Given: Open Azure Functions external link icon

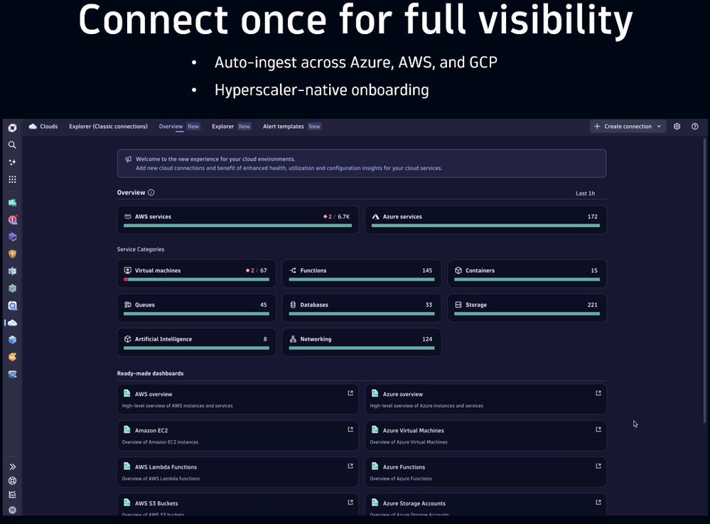Looking at the screenshot, I should 598,466.
